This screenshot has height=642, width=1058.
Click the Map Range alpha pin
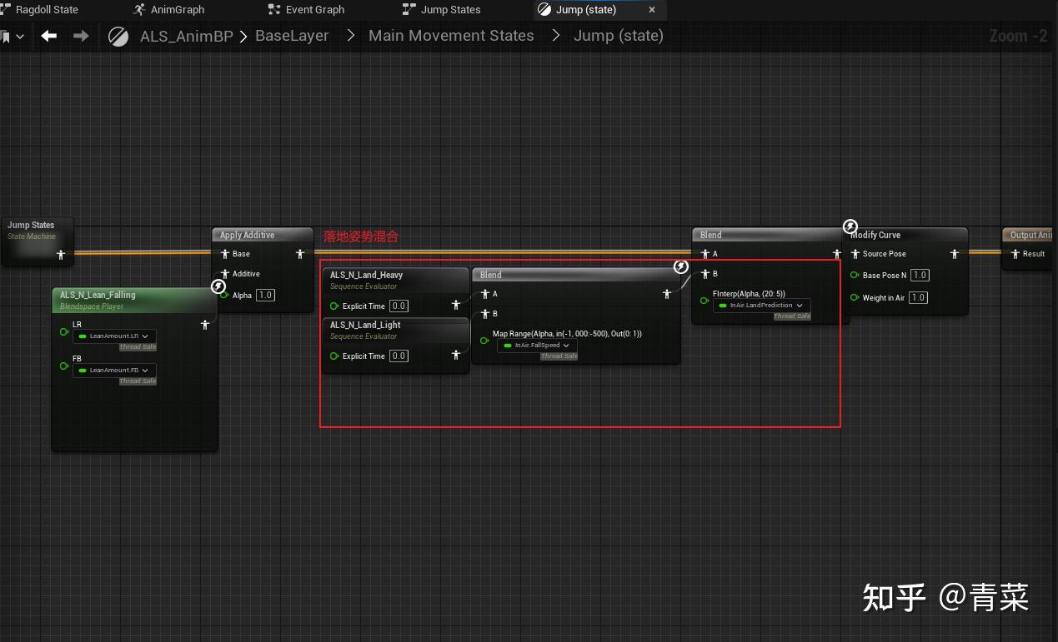484,340
